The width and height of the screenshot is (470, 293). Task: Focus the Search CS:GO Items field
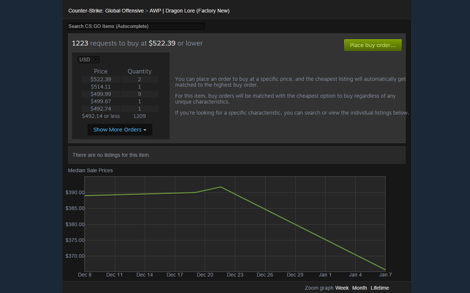(x=136, y=26)
